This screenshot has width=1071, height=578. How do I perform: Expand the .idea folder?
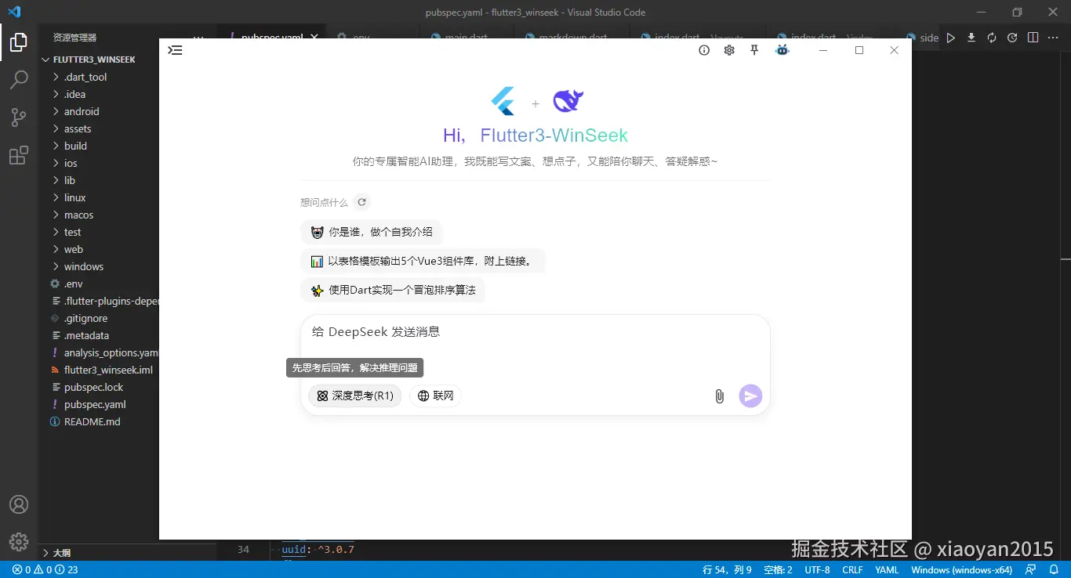point(74,94)
